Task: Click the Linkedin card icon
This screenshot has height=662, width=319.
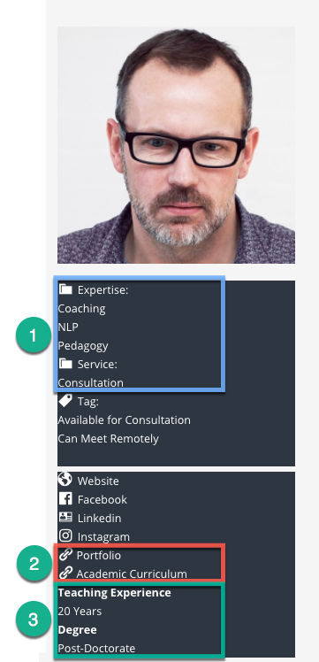Action: [65, 517]
